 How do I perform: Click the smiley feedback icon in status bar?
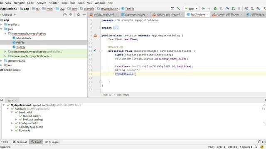pos(262,147)
